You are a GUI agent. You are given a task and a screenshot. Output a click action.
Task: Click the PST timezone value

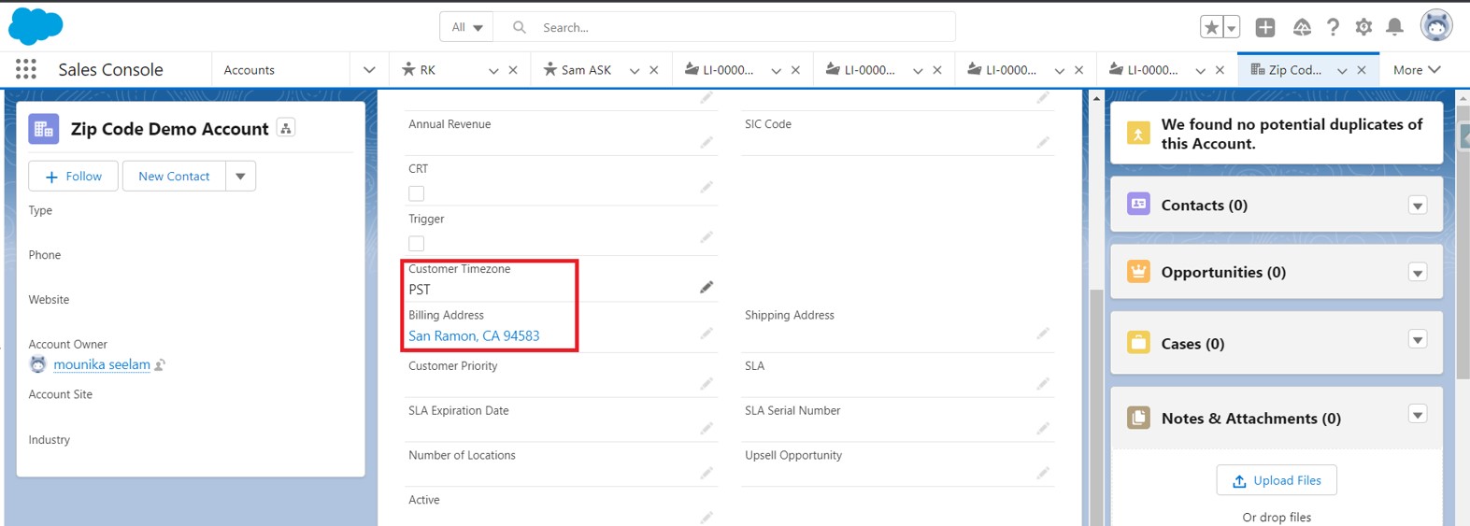[x=420, y=290]
